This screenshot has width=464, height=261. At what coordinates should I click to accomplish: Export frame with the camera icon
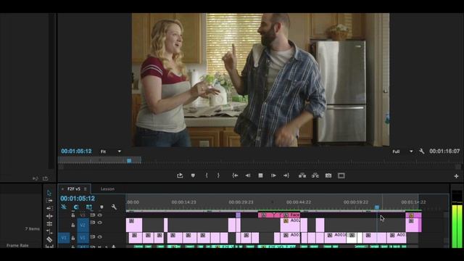[328, 175]
